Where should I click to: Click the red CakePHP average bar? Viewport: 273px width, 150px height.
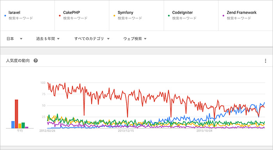coord(16,114)
